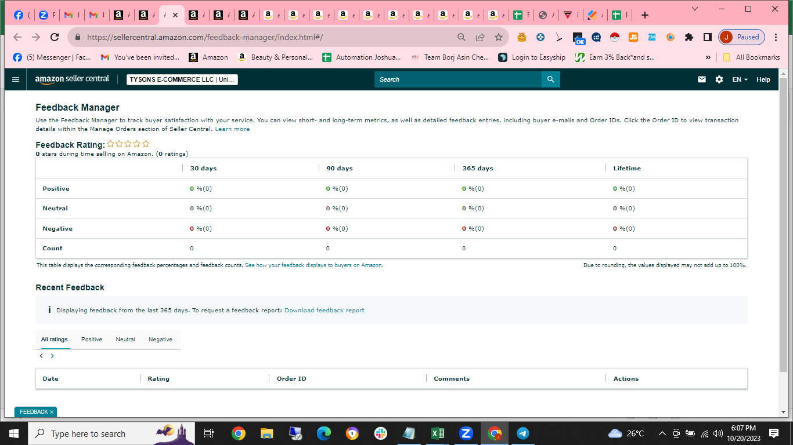Click the share page icon in address bar
Screen dimensions: 793x445
pyautogui.click(x=480, y=37)
